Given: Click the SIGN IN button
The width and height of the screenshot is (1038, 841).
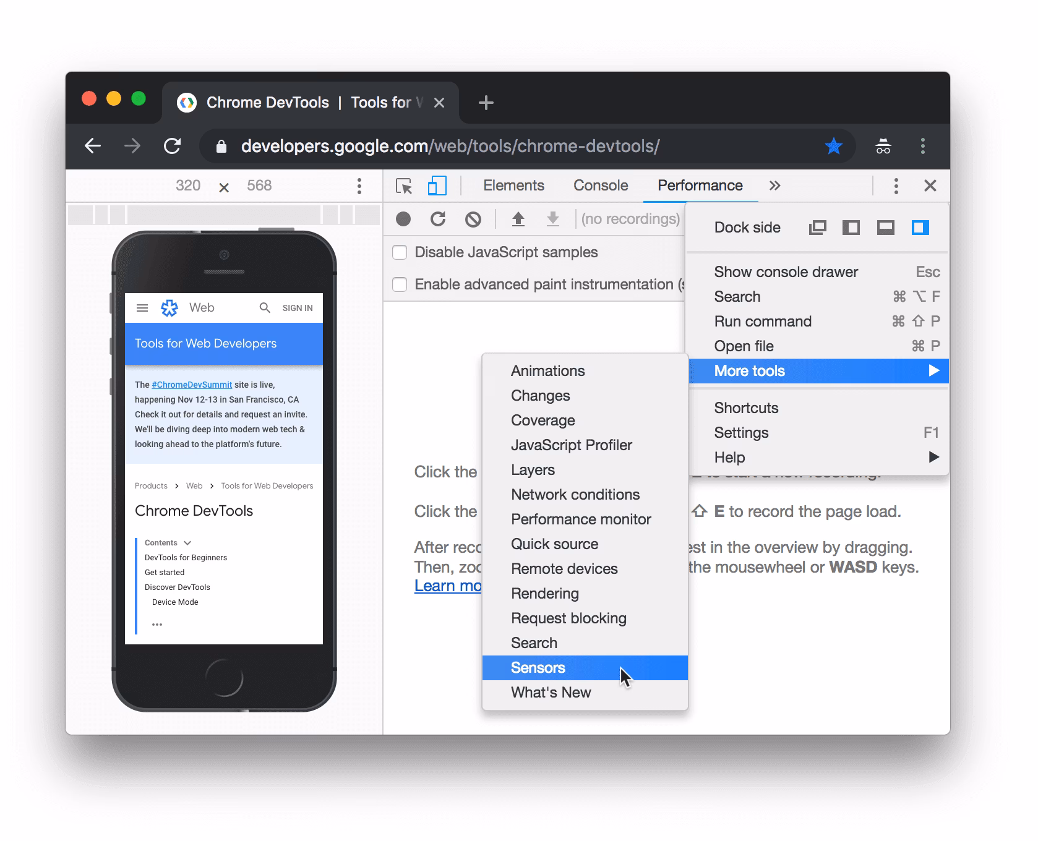Looking at the screenshot, I should point(298,307).
